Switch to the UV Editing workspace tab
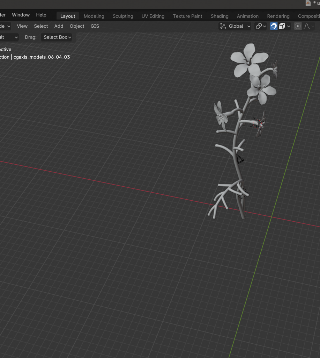The width and height of the screenshot is (320, 358). click(x=153, y=16)
